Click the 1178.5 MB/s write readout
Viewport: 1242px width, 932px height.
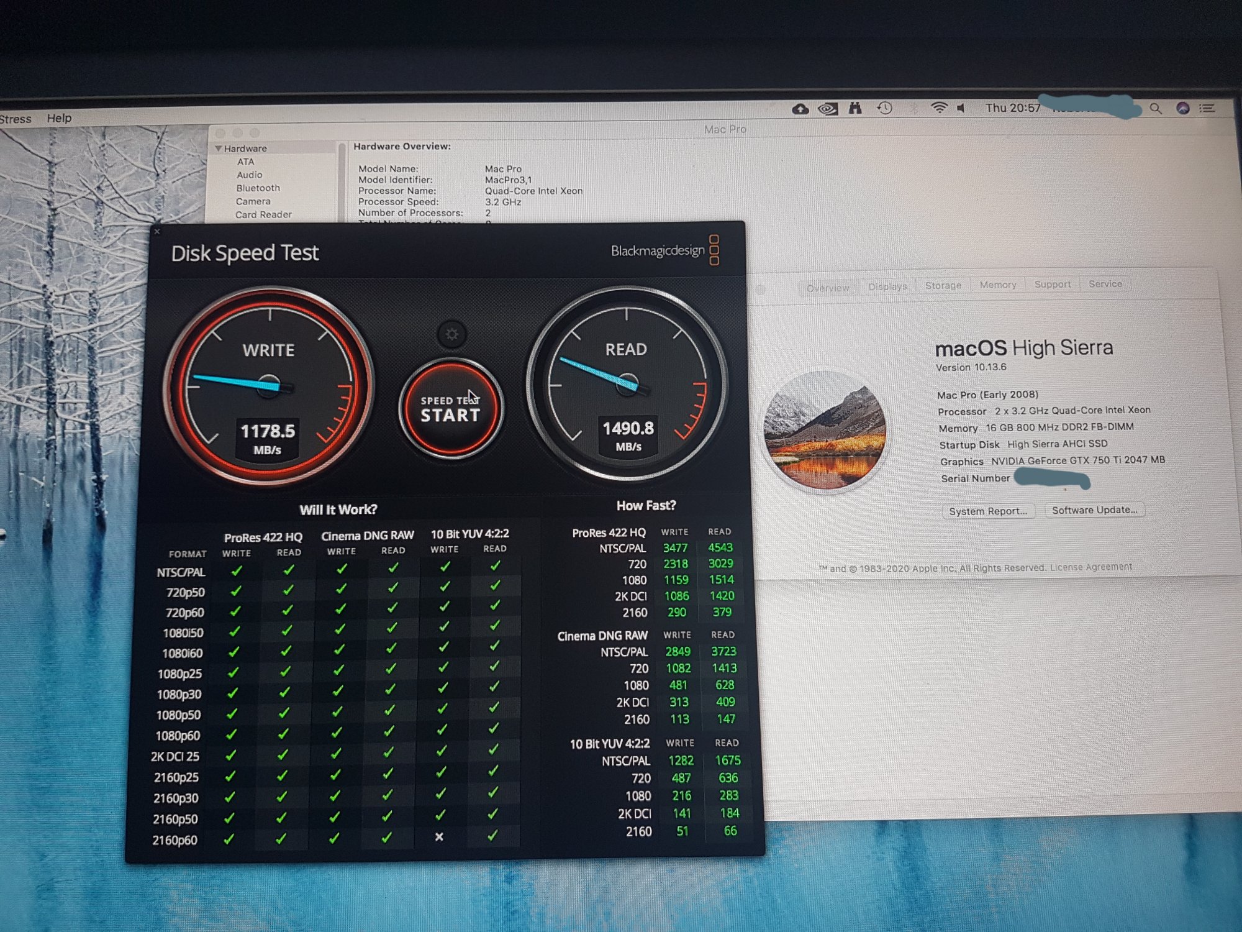click(268, 439)
